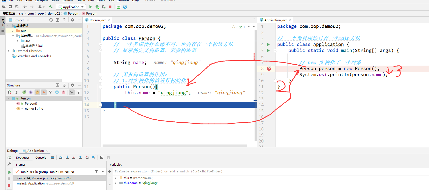Click Step Out in the debugger toolbar
This screenshot has height=190, width=429.
(80, 157)
